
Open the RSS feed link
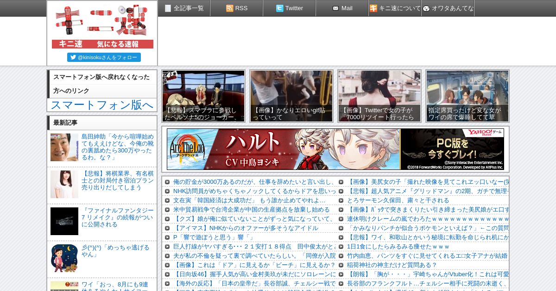(x=237, y=8)
